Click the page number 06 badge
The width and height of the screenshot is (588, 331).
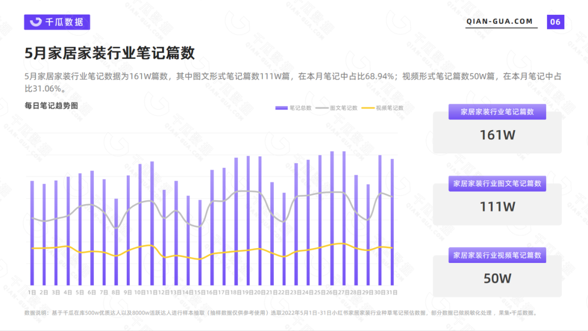555,22
